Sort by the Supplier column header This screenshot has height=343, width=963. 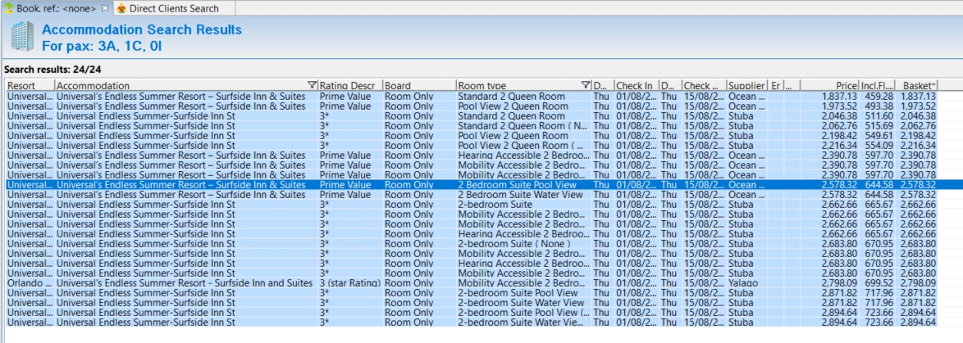point(746,86)
